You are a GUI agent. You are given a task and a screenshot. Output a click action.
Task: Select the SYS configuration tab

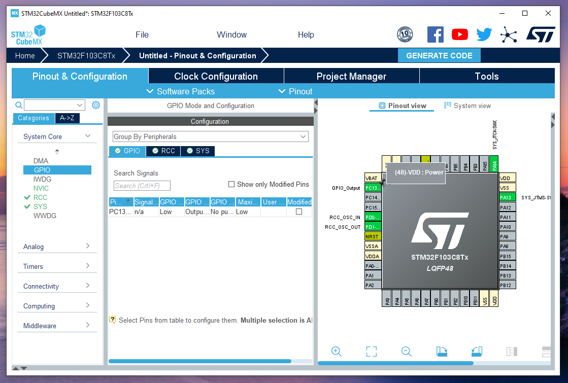click(198, 151)
